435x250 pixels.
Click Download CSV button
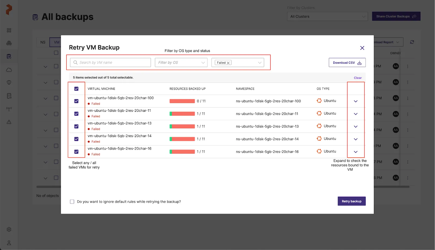(347, 63)
